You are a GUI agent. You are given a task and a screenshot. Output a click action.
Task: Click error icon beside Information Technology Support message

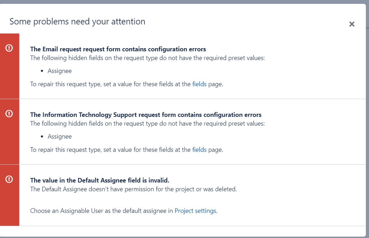point(9,113)
